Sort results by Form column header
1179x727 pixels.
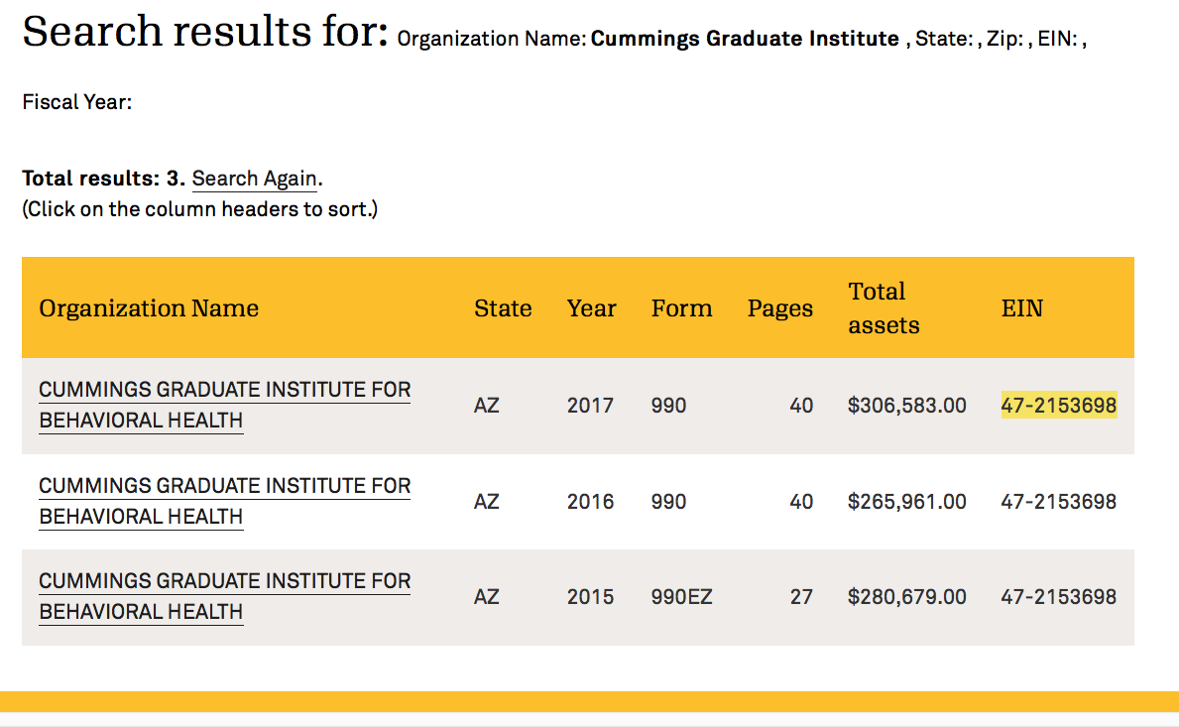[681, 308]
